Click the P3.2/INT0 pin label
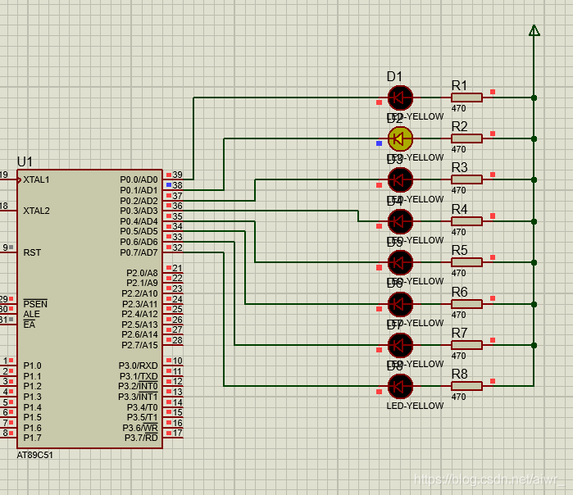 [x=138, y=386]
